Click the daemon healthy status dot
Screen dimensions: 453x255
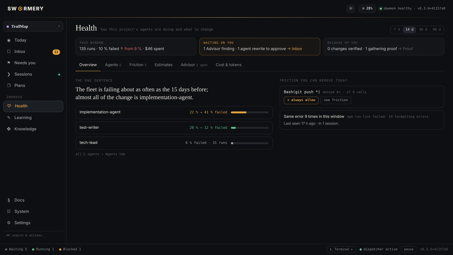(381, 8)
